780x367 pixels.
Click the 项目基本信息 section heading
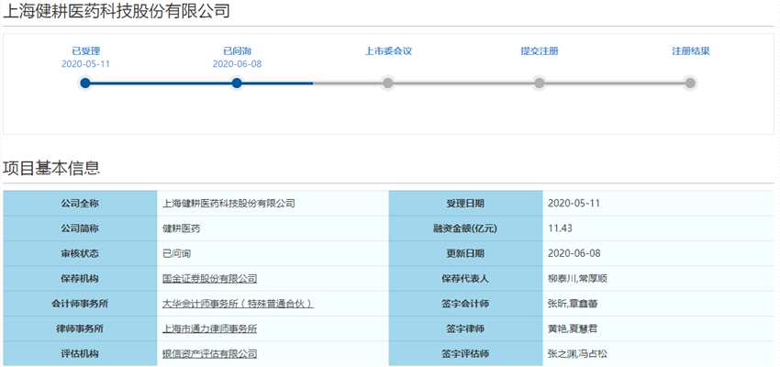coord(51,168)
